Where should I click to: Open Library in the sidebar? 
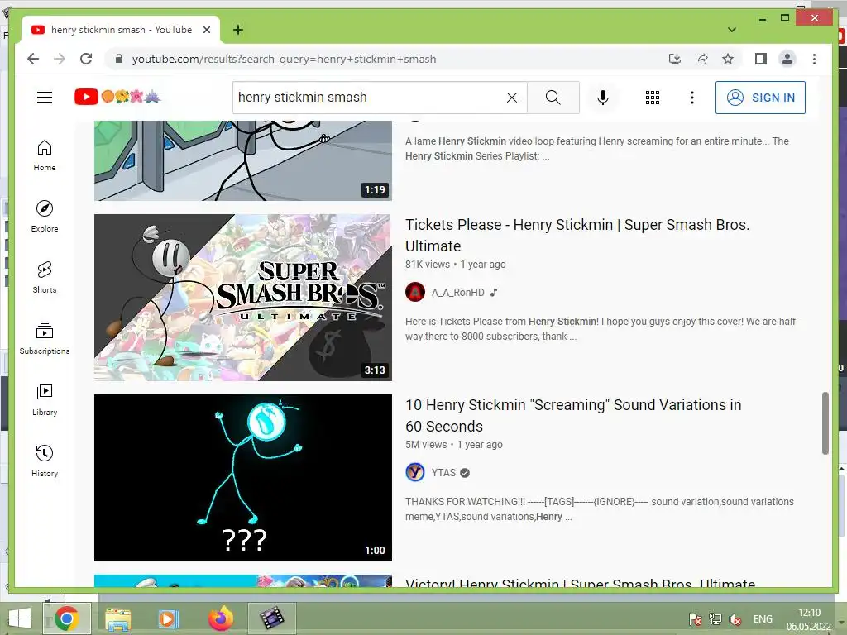(x=45, y=399)
